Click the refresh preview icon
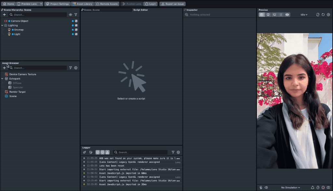 point(323,15)
